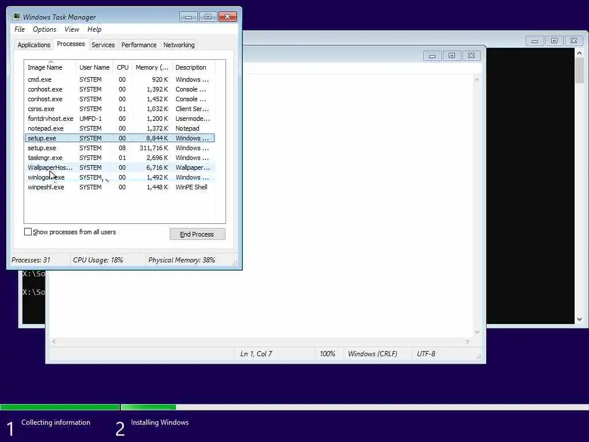Click Windows (CRLF) in Notepad status bar

coord(372,354)
